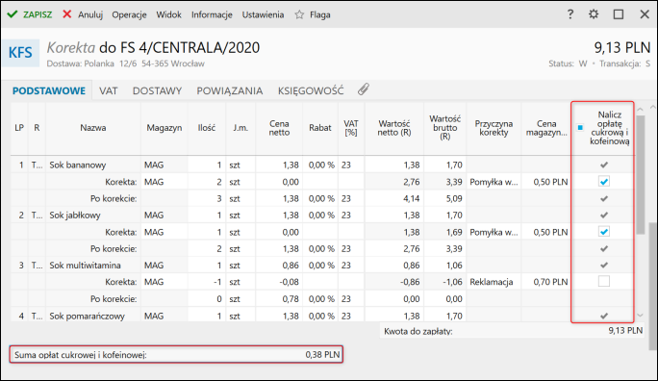
Task: Switch to the PODSTAWOWE tab
Action: 49,90
